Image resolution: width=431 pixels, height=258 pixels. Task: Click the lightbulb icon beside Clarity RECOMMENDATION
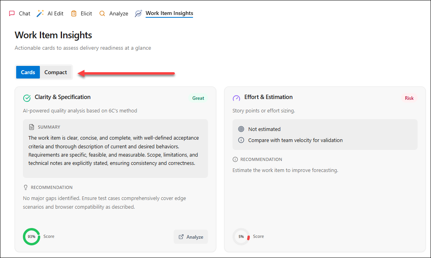point(26,187)
